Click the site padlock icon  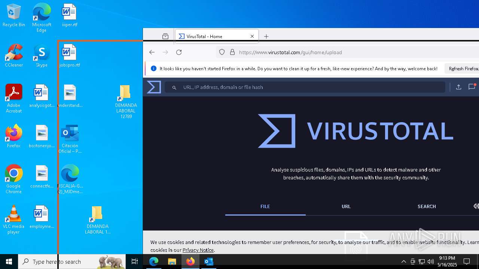[x=232, y=52]
